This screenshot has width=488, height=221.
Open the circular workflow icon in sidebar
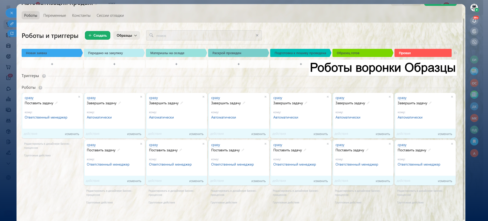8,89
